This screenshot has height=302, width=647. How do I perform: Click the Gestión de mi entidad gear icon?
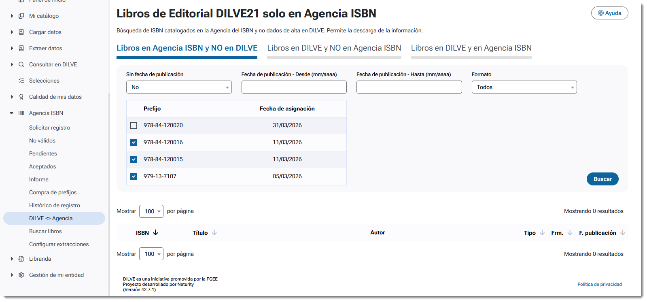[21, 275]
